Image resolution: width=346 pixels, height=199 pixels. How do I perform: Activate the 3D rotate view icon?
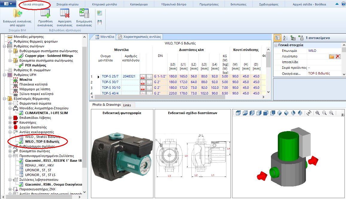tap(309, 113)
